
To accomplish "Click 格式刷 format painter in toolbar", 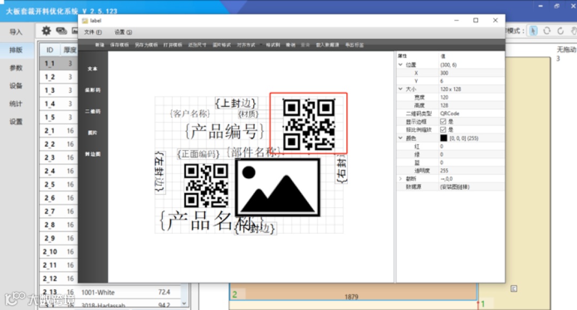I will click(272, 45).
